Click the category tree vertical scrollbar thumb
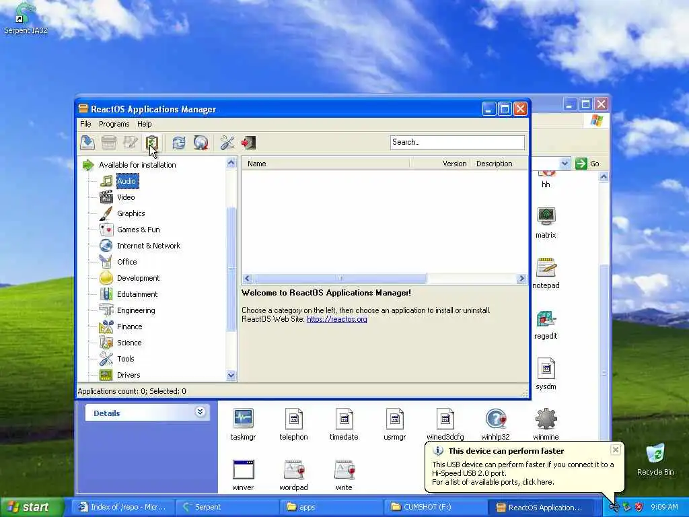The image size is (689, 517). [x=231, y=269]
